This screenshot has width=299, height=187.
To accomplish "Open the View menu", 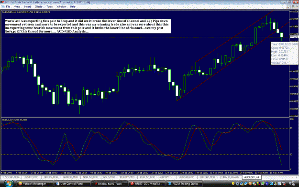I will pos(17,7).
